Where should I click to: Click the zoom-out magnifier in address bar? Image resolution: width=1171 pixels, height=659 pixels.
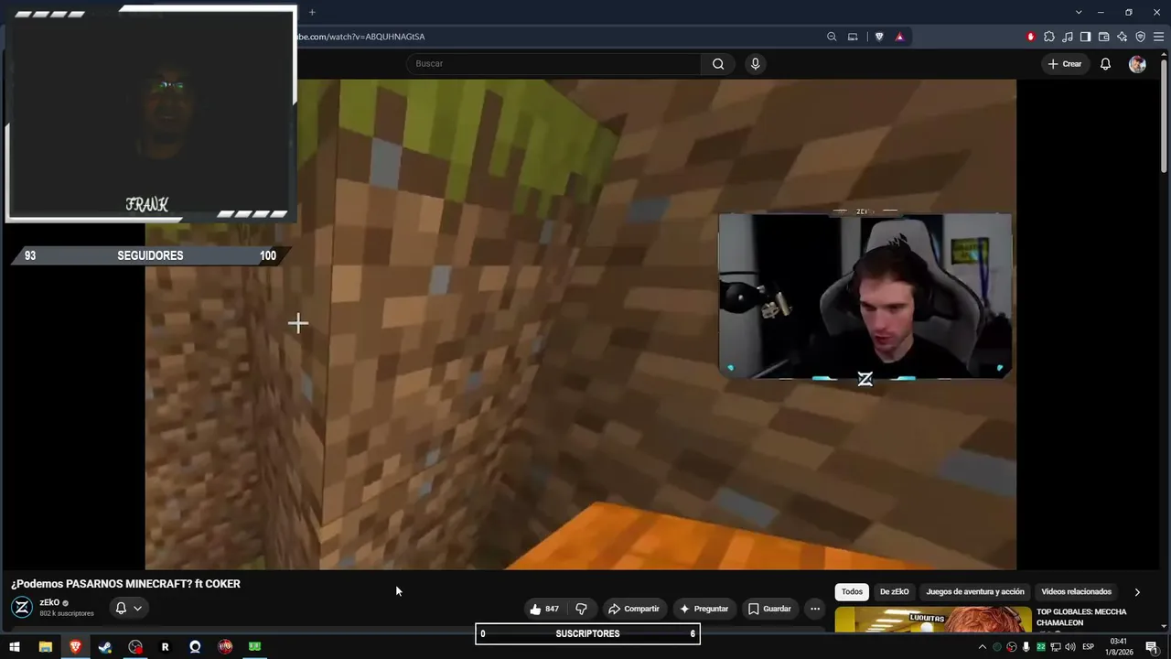[x=832, y=37]
